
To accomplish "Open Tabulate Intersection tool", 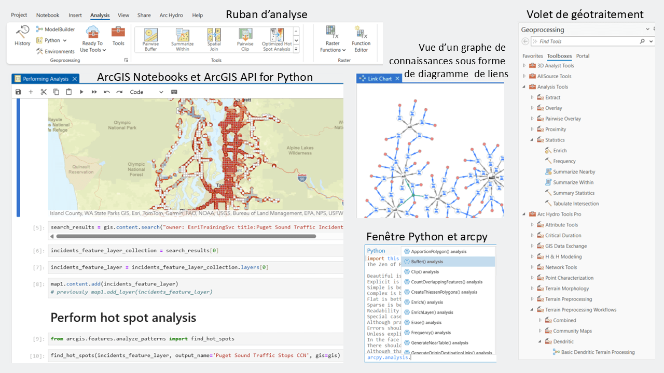I will [572, 204].
